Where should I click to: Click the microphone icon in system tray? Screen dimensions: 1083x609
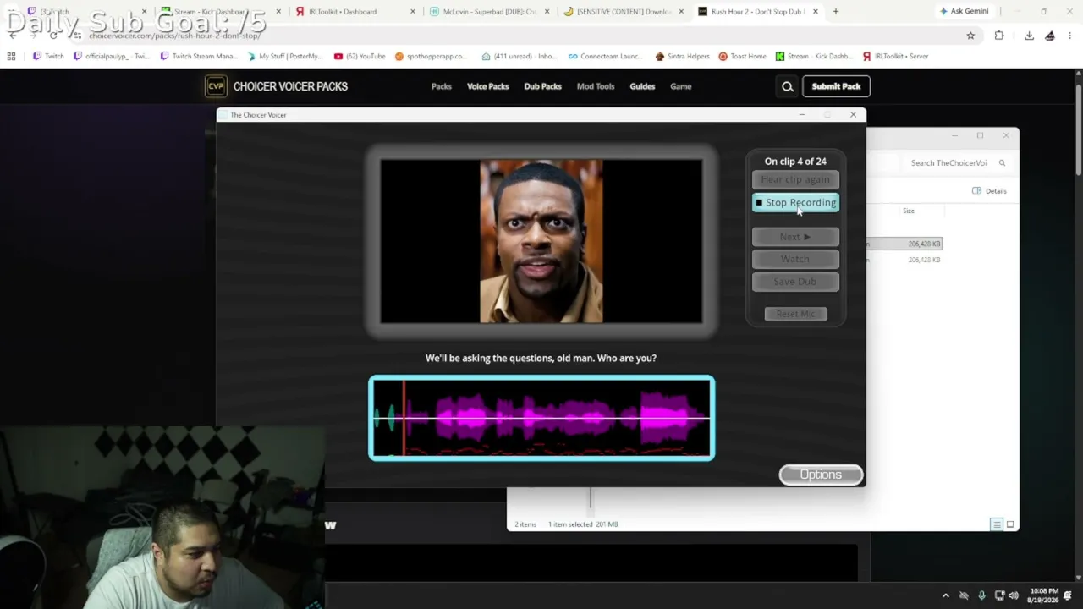click(x=981, y=595)
